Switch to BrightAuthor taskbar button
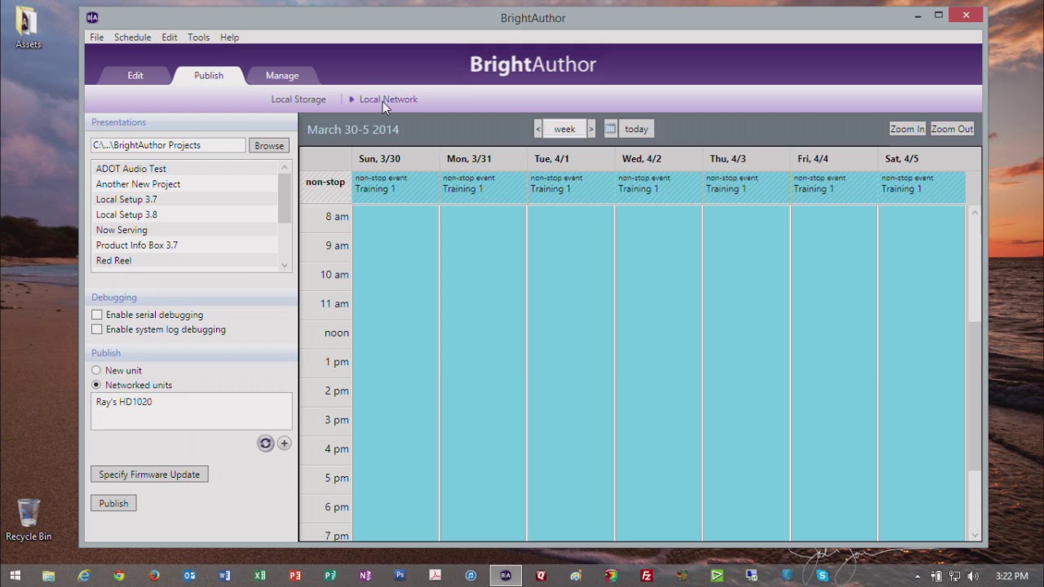This screenshot has width=1044, height=587. 506,576
